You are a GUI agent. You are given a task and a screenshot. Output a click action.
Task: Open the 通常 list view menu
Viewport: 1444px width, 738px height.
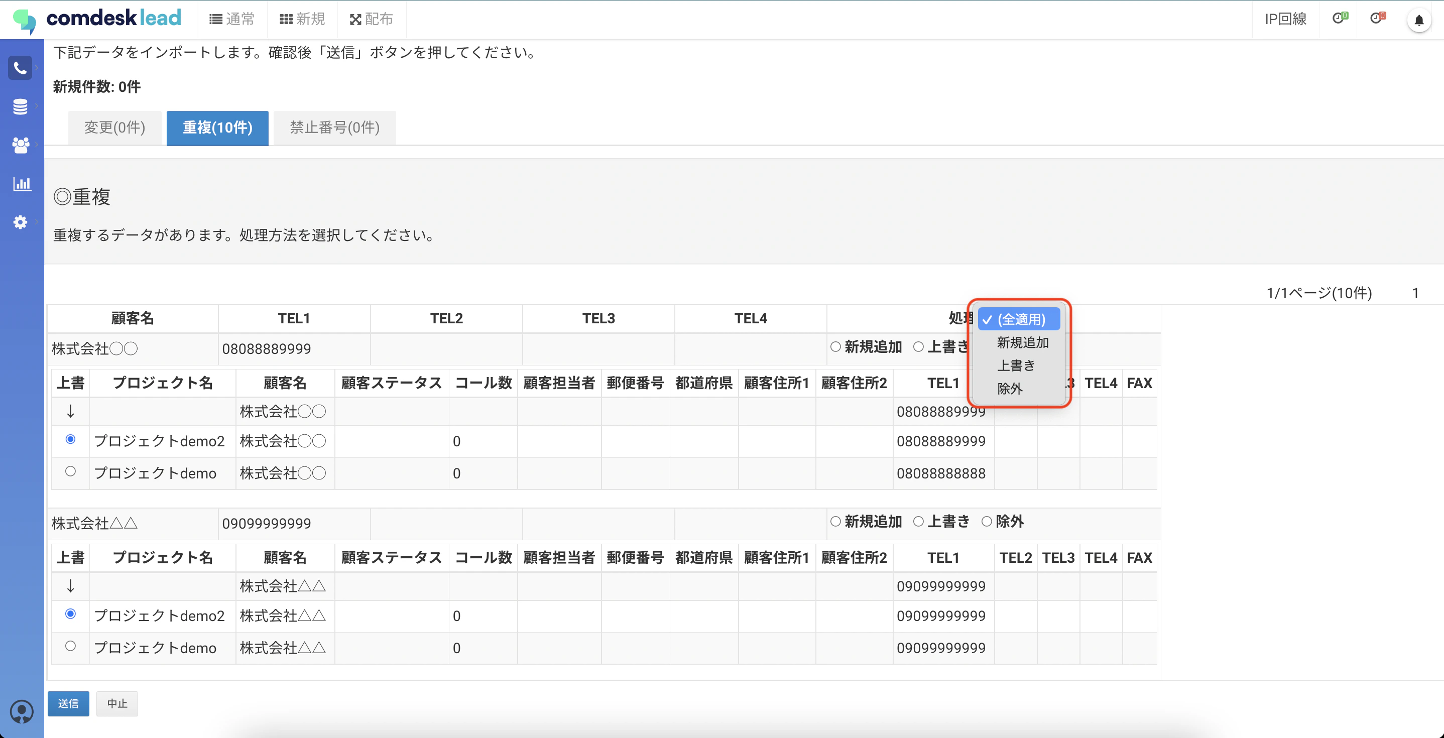231,20
